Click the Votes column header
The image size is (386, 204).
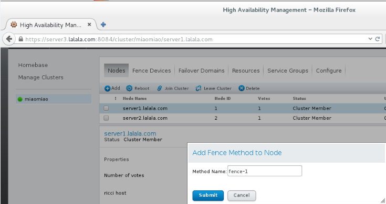[x=264, y=98]
